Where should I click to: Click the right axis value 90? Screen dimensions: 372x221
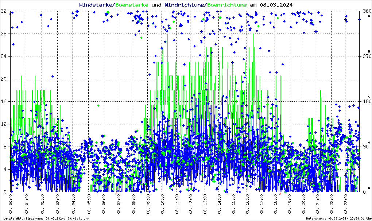[365, 147]
